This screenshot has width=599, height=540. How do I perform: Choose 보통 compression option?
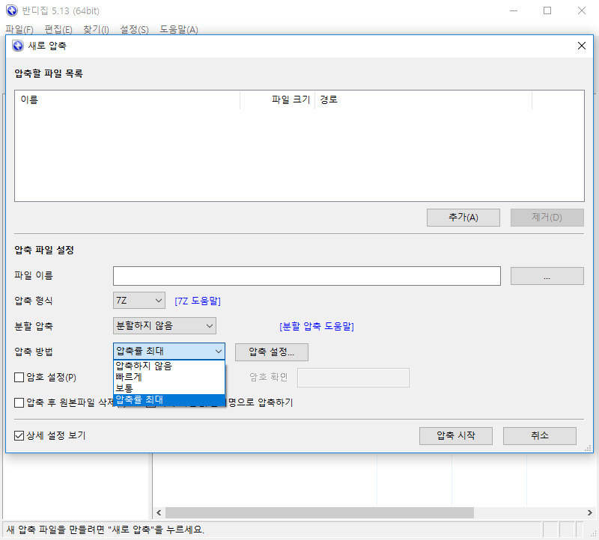(169, 388)
